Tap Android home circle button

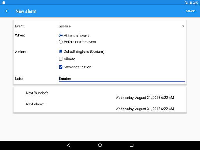click(100, 145)
